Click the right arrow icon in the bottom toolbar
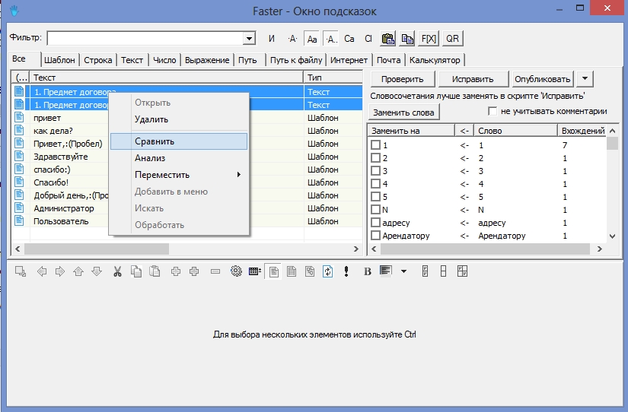This screenshot has width=628, height=412. pos(59,271)
